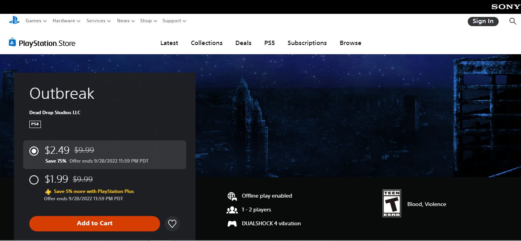Click the DUALSHOCK 4 vibration text
The height and width of the screenshot is (241, 521).
coord(271,224)
